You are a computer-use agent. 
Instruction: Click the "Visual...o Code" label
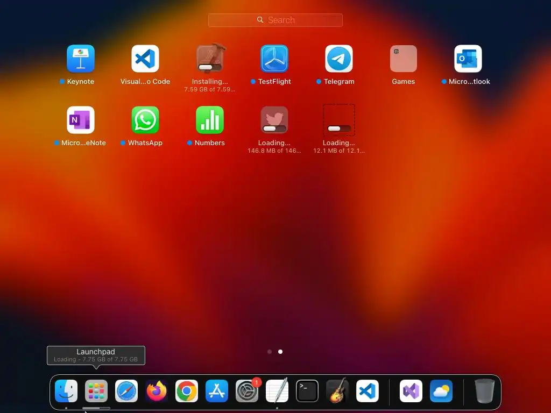[145, 82]
